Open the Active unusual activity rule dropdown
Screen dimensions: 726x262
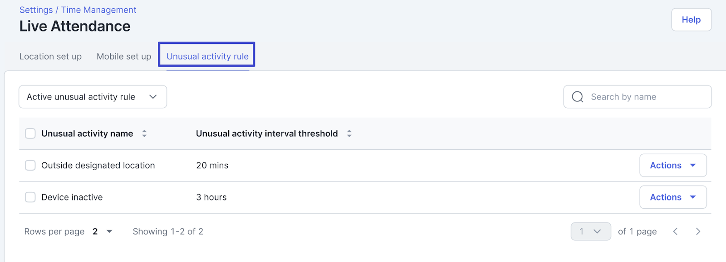point(93,97)
